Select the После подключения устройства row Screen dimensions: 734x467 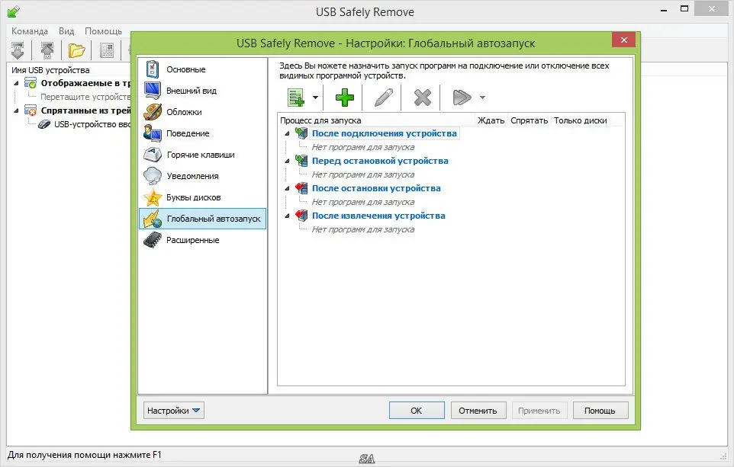point(385,133)
